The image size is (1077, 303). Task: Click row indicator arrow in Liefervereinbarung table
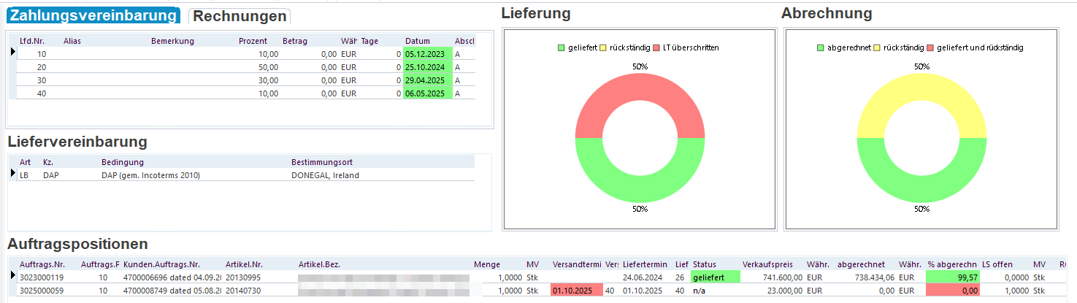pos(12,174)
